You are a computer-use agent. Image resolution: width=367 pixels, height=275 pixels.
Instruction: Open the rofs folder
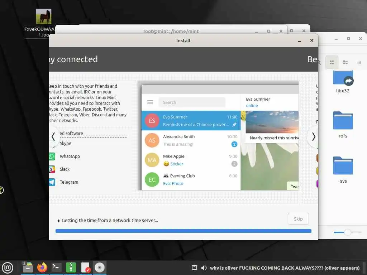(x=343, y=125)
